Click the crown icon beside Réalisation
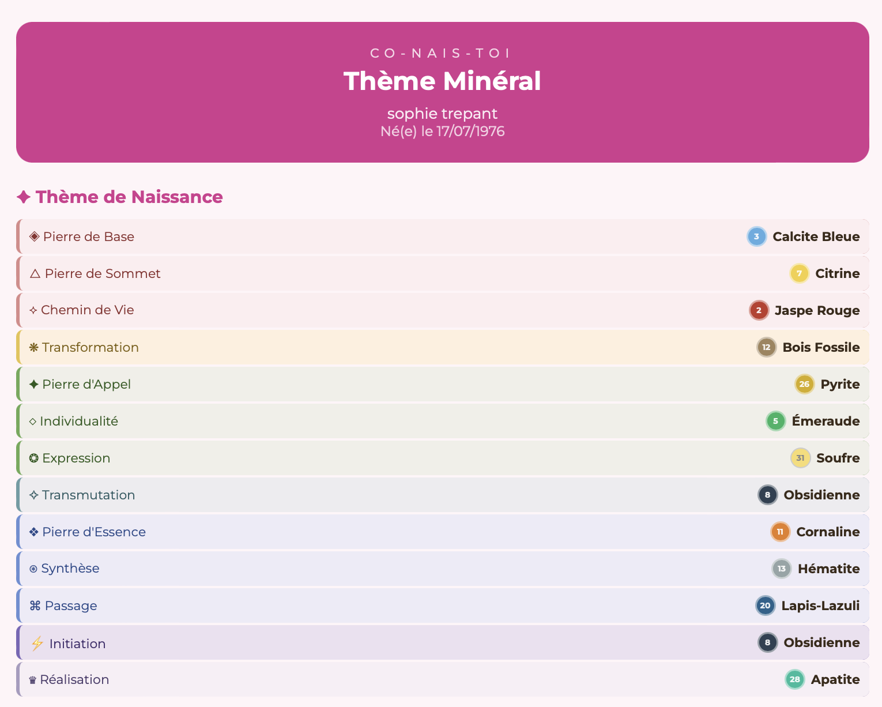This screenshot has height=707, width=882. tap(33, 680)
